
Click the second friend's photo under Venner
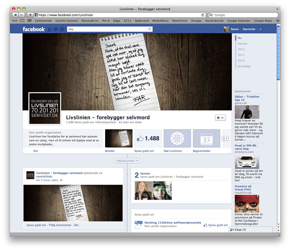point(163,190)
